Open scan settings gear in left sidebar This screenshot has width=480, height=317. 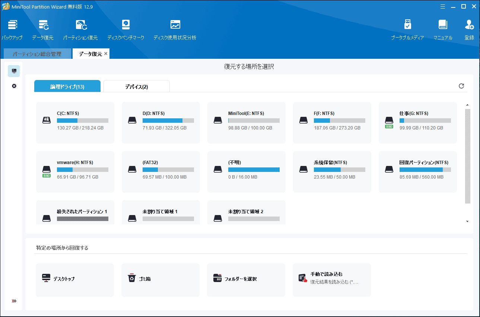14,86
